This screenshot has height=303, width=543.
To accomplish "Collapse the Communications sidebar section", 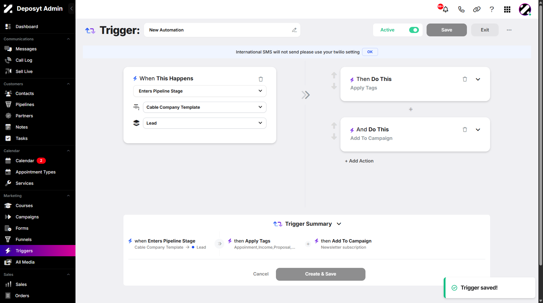I will (68, 39).
